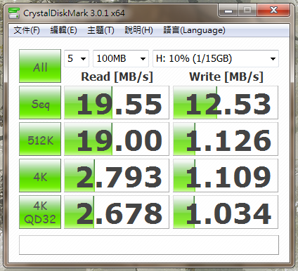This screenshot has height=271, width=298.
Task: Start the 4K QD32 benchmark test
Action: (x=40, y=212)
